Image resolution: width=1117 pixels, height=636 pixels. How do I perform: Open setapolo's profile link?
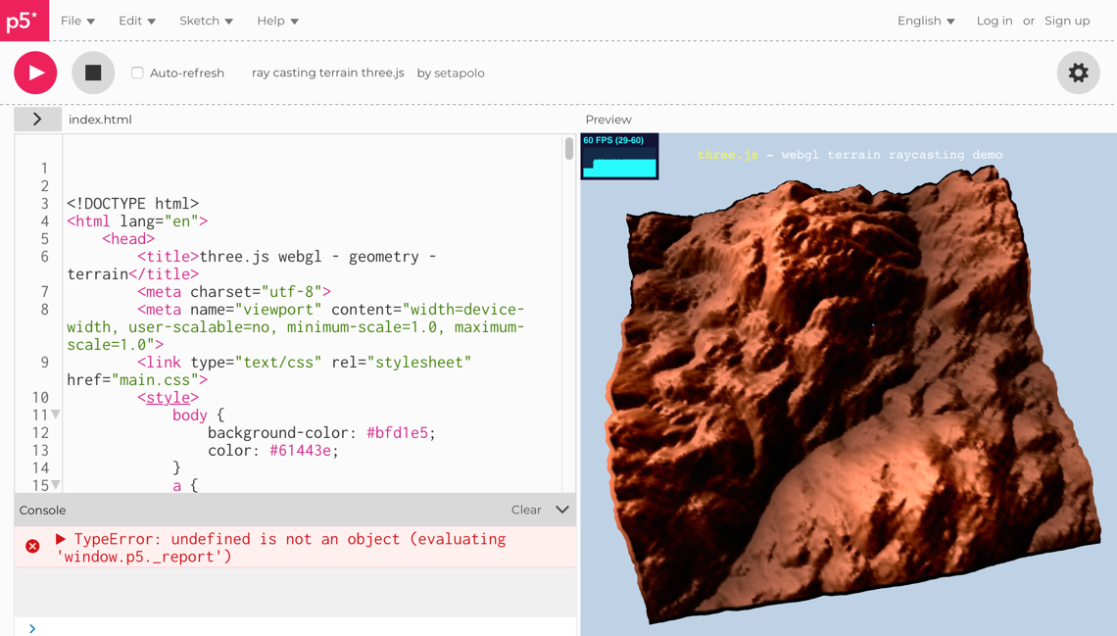(x=459, y=73)
